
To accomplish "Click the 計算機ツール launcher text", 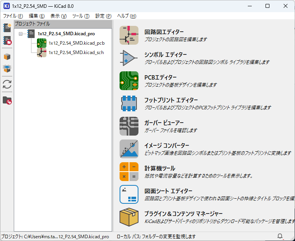I will tap(160, 169).
